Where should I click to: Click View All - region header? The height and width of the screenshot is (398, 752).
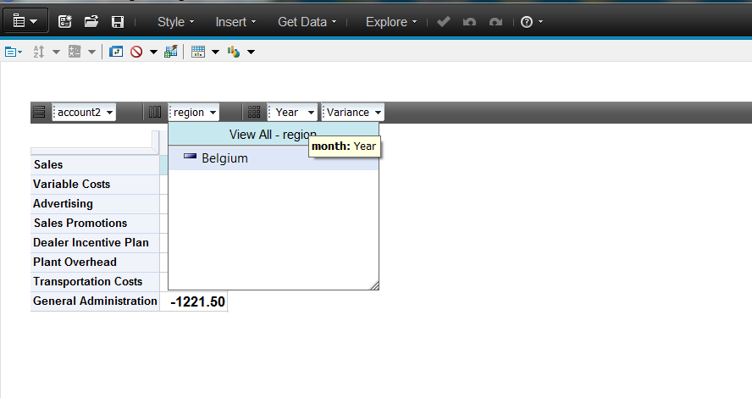[x=273, y=135]
